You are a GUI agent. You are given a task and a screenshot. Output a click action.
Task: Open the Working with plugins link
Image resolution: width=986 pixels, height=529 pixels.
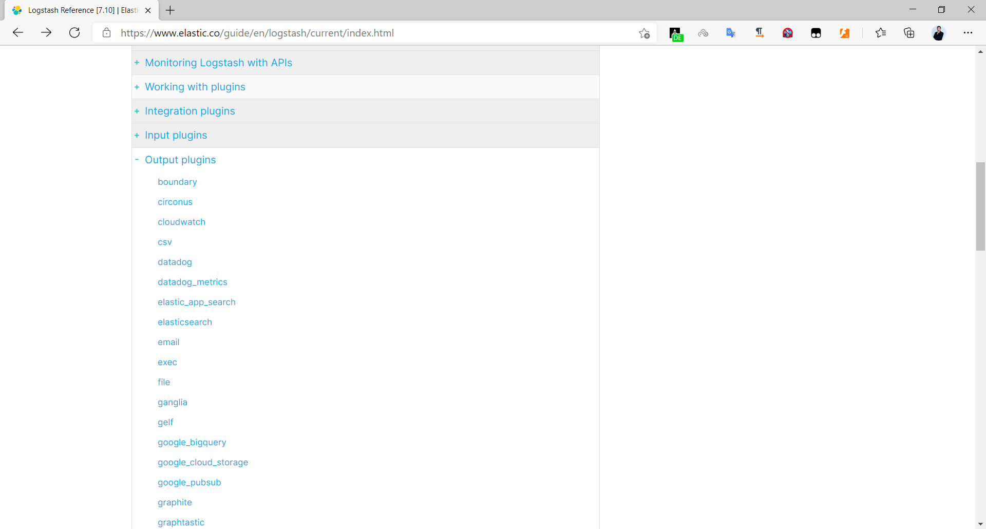click(x=195, y=87)
